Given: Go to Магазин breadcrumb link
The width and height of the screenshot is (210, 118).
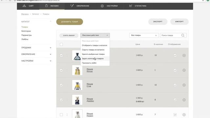Looking at the screenshot, I should click(25, 14).
